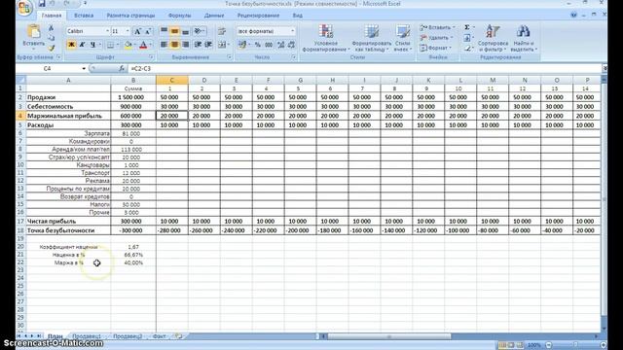Click the red font color A swatch
623x350 pixels.
click(143, 45)
